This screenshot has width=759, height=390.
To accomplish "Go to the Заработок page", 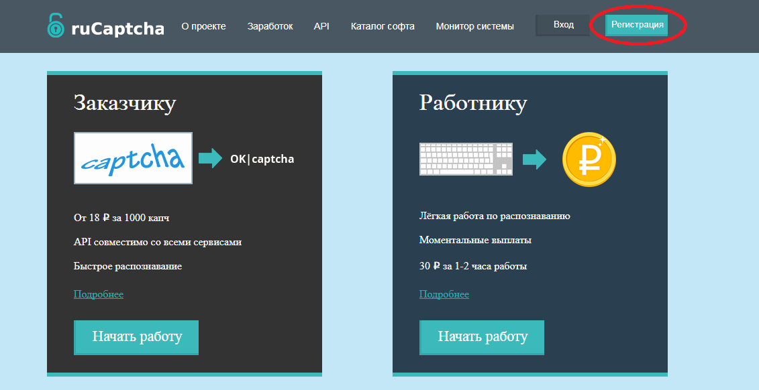I will [270, 26].
